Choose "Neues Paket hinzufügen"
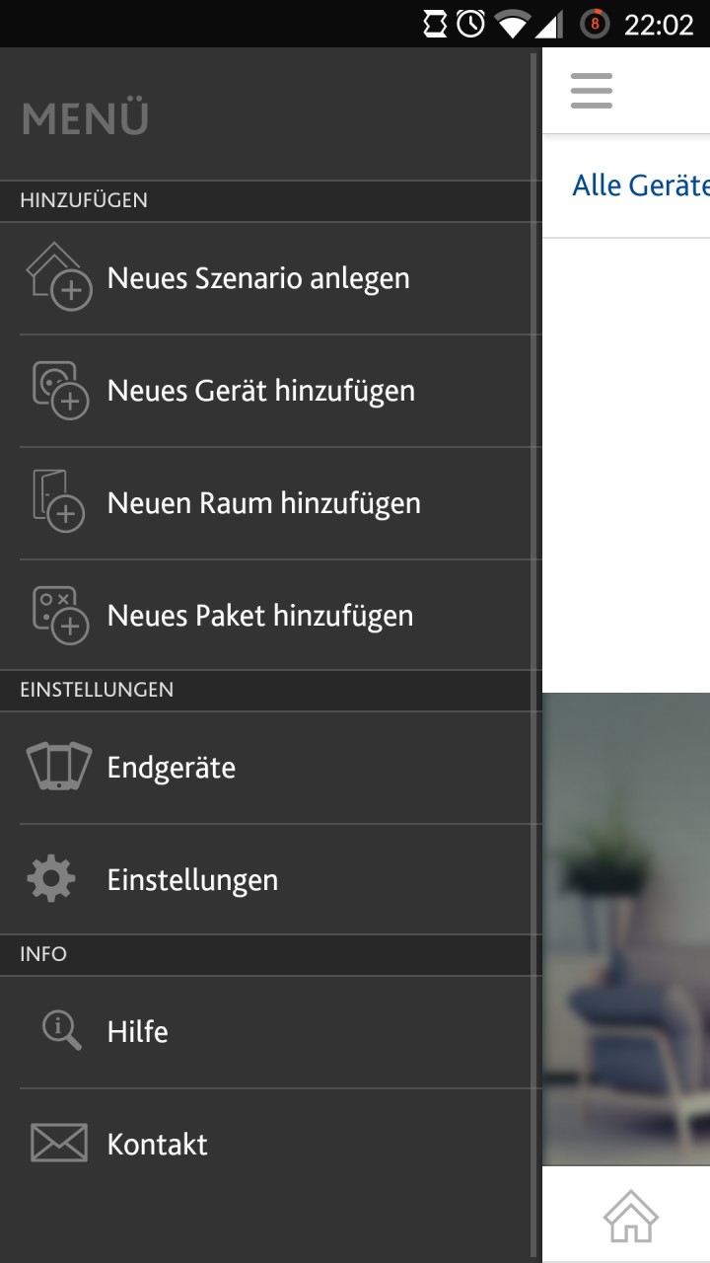This screenshot has height=1263, width=710. coord(260,616)
